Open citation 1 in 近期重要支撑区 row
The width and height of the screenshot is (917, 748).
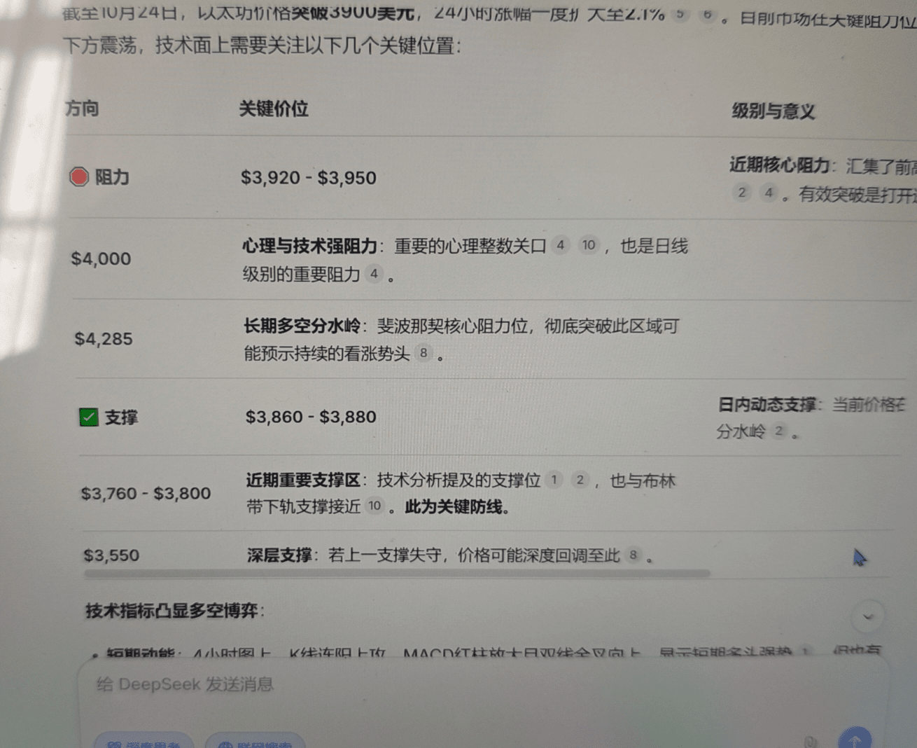(x=554, y=480)
